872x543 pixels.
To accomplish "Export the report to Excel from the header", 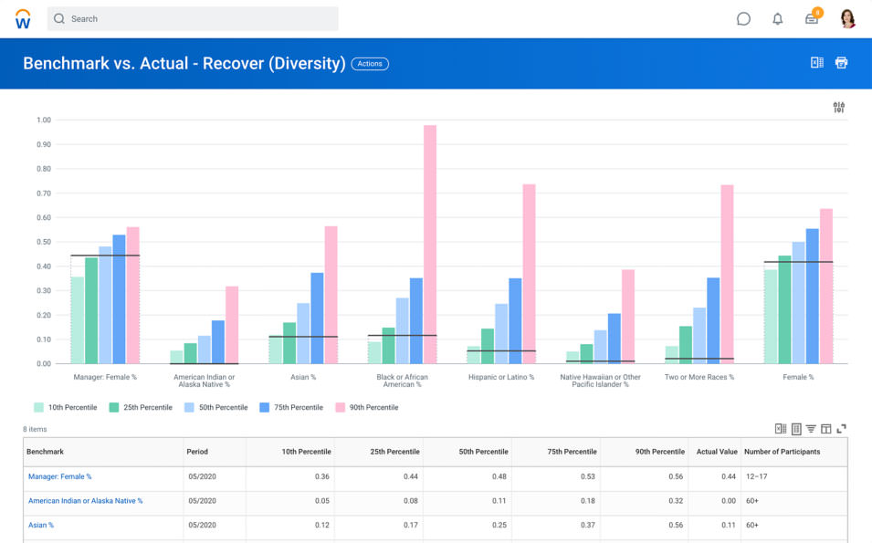I will [x=817, y=63].
